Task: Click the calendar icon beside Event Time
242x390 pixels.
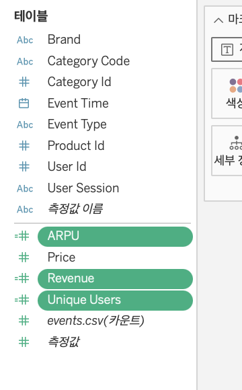Action: click(x=24, y=104)
